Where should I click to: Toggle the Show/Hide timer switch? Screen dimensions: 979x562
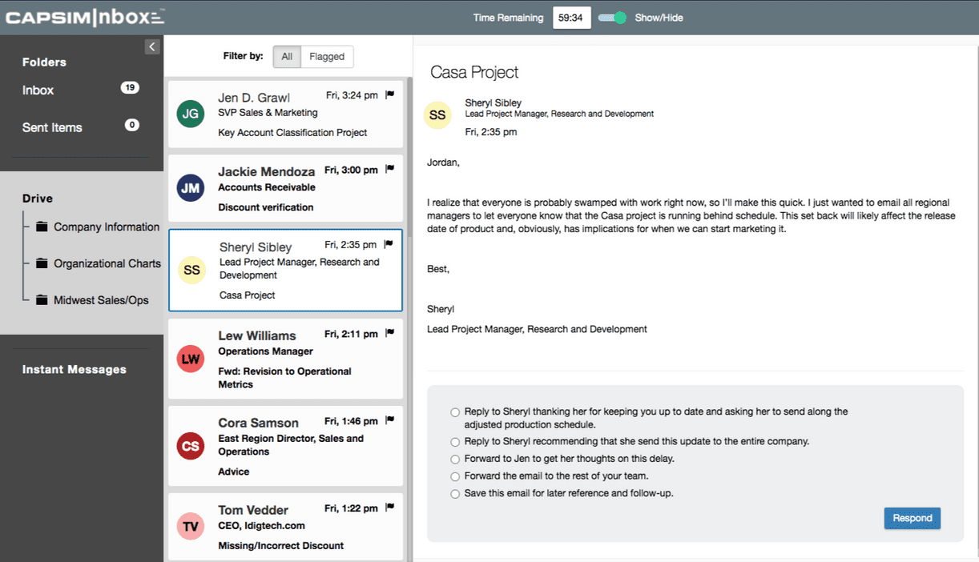point(612,16)
